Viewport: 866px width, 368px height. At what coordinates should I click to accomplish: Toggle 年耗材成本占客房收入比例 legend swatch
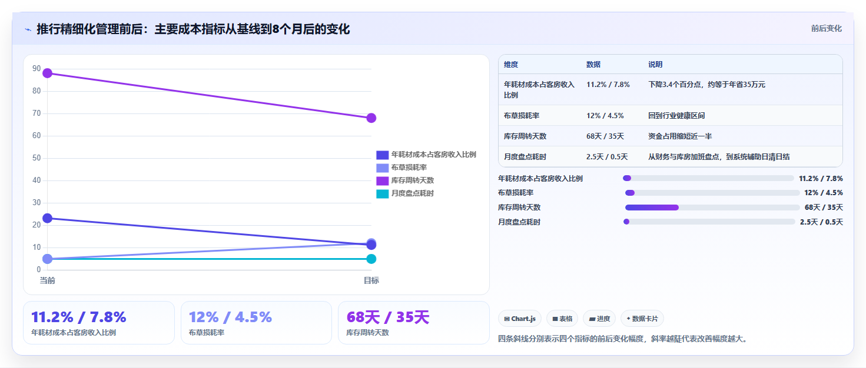point(383,155)
